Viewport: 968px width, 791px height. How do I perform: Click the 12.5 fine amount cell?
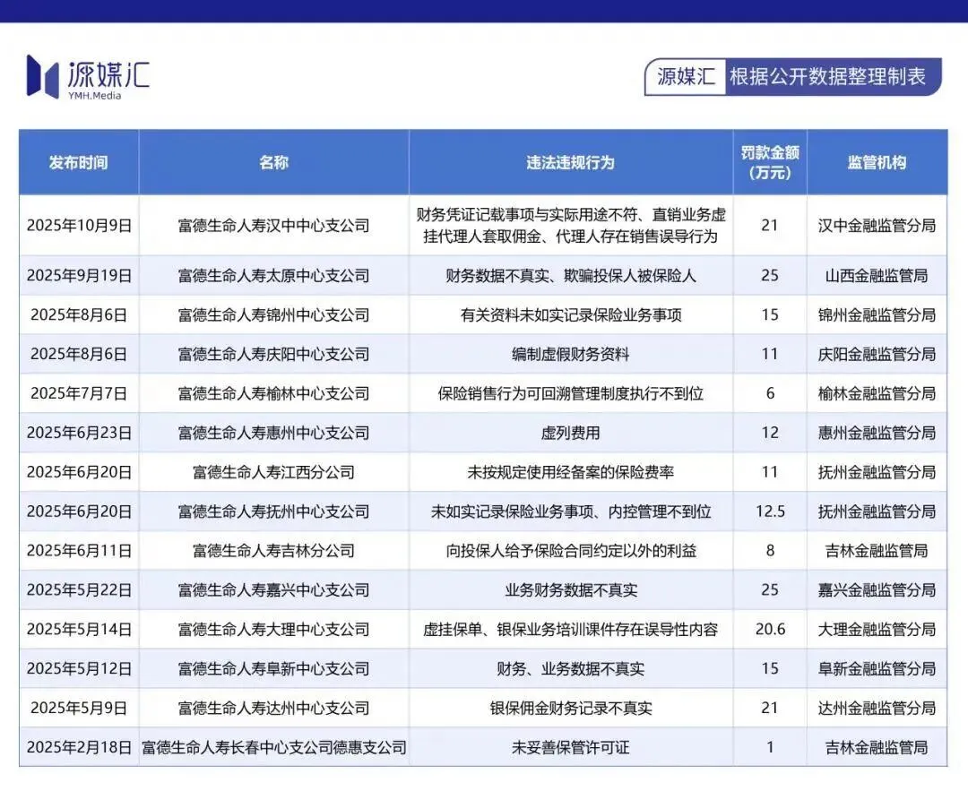pos(770,512)
